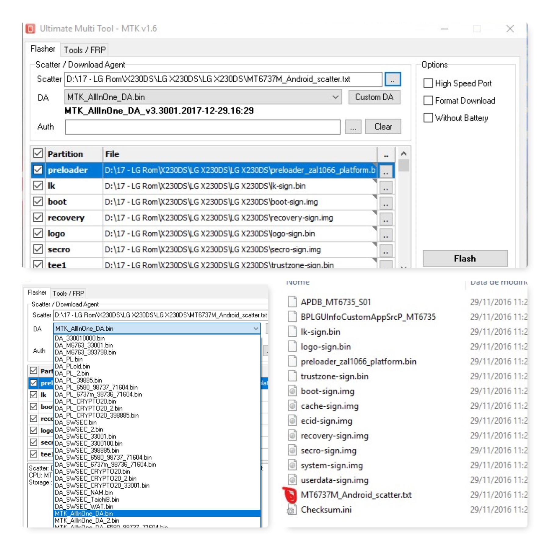
Task: Select the MT6737M_Android_scatter.txt file name
Action: coord(356,495)
